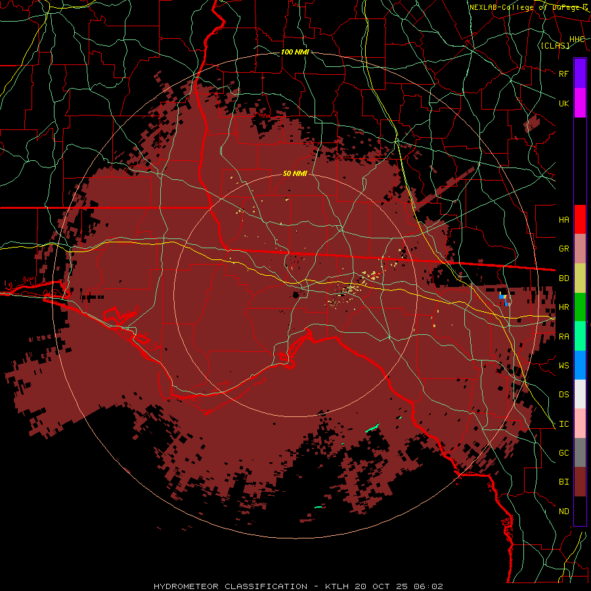Click the 'GC' legend label
This screenshot has width=591, height=591.
563,453
